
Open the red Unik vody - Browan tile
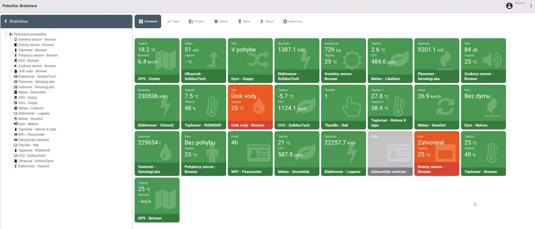[250, 107]
